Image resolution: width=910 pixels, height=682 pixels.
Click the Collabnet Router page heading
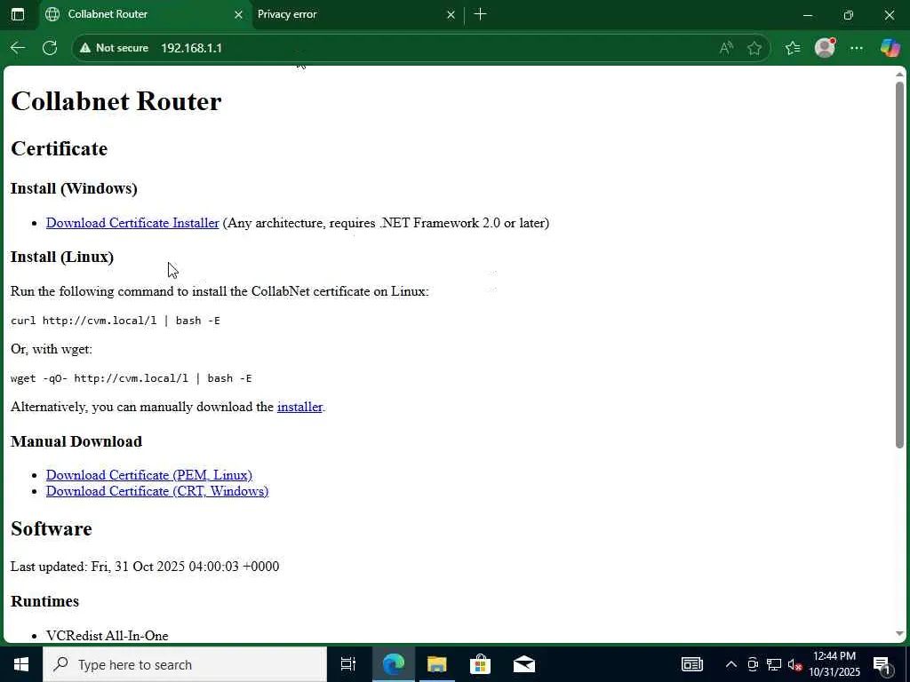coord(116,101)
